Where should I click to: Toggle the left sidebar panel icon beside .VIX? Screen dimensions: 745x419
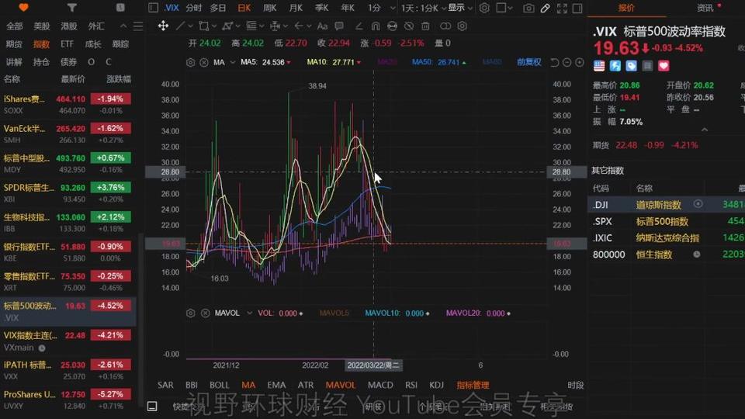tap(153, 8)
